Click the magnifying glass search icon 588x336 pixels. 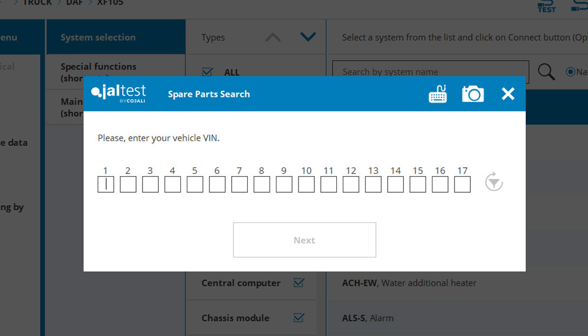[546, 72]
